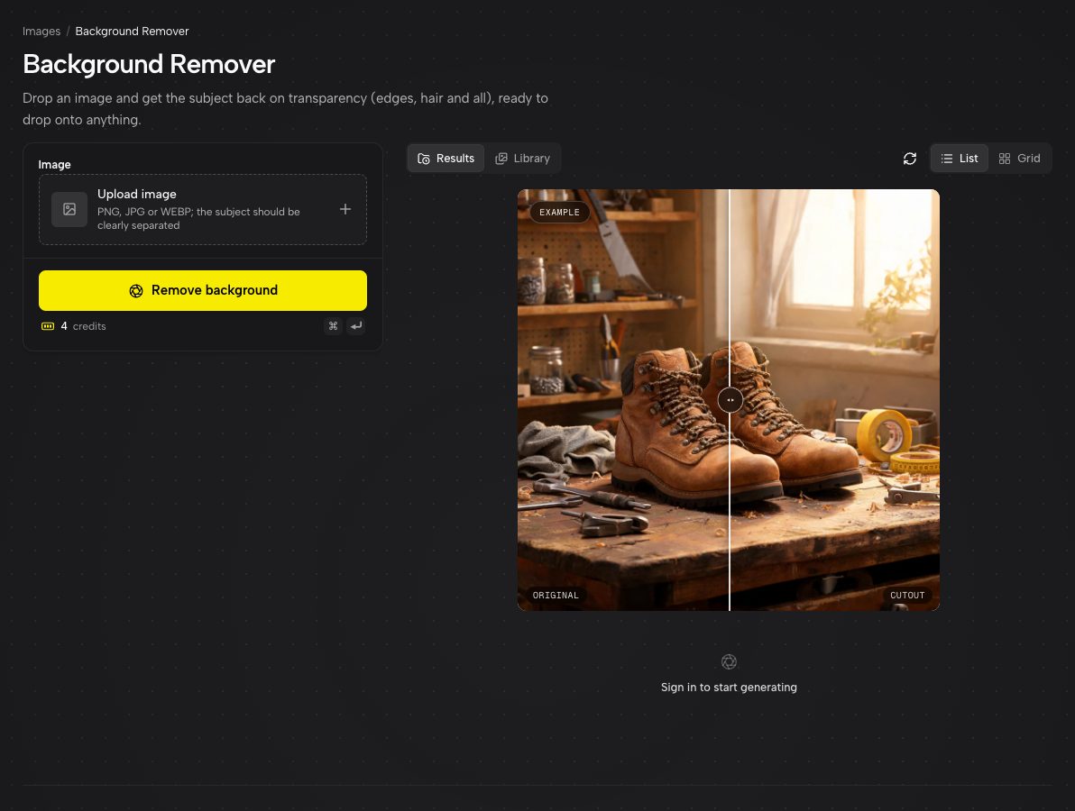Click the Images breadcrumb link
1075x811 pixels.
[x=41, y=32]
